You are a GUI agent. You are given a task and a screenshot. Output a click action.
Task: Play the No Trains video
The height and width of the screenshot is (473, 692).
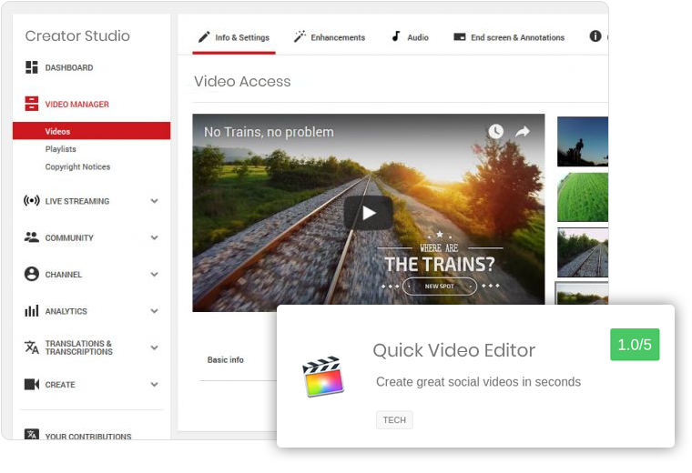click(x=369, y=213)
